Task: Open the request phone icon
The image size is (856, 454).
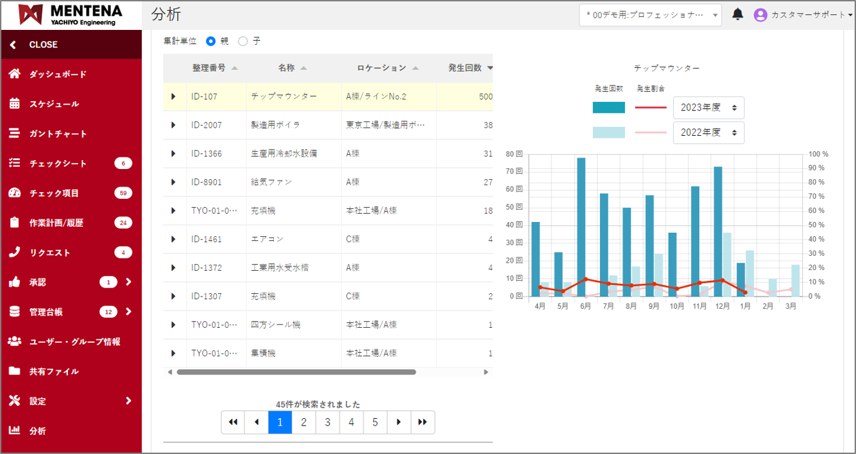Action: click(14, 252)
